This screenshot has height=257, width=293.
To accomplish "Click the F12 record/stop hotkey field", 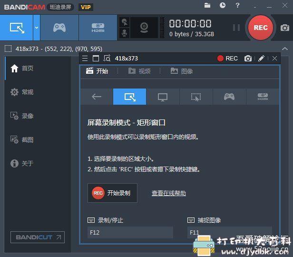I will [x=130, y=233].
